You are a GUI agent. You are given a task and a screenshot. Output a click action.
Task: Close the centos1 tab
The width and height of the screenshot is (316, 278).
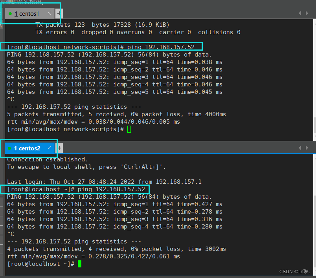click(49, 13)
